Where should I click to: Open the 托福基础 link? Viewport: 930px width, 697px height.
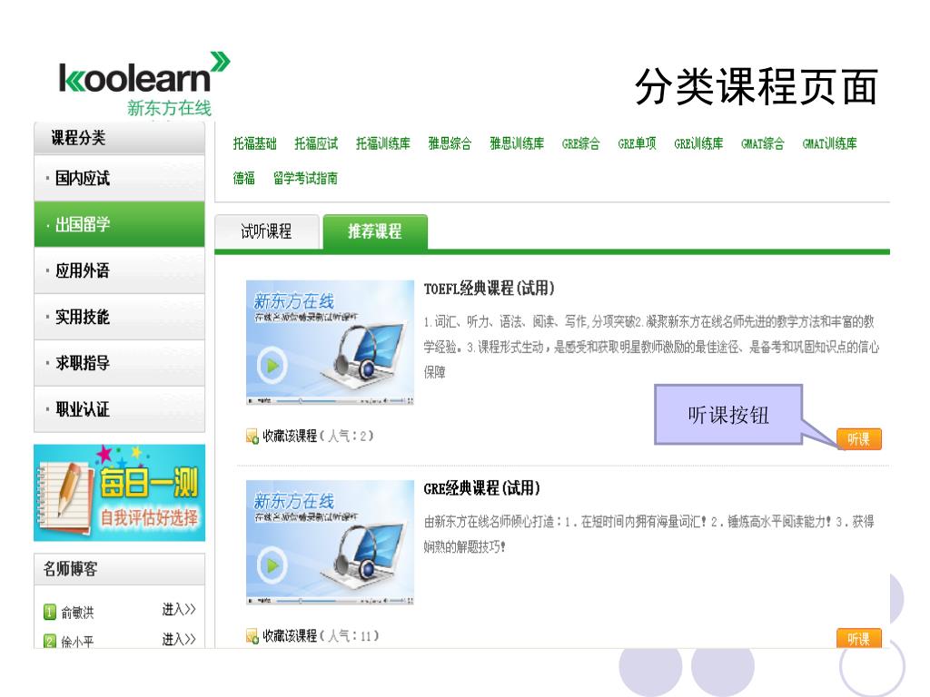tap(254, 143)
